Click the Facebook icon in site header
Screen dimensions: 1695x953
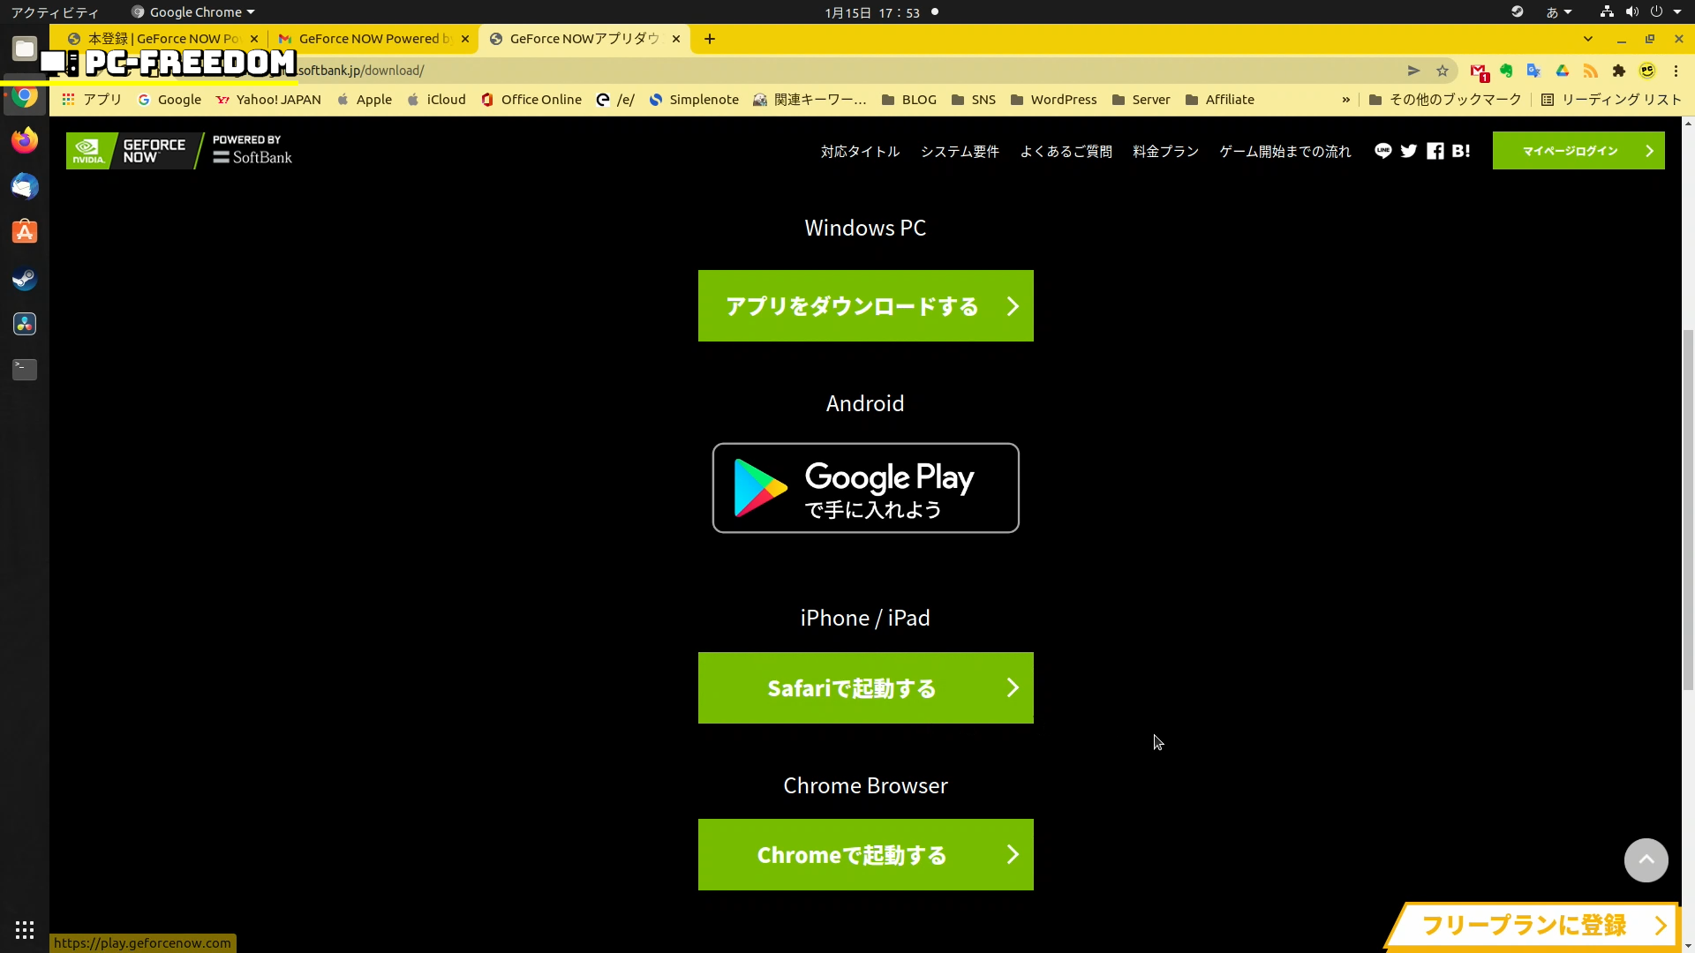pos(1435,151)
